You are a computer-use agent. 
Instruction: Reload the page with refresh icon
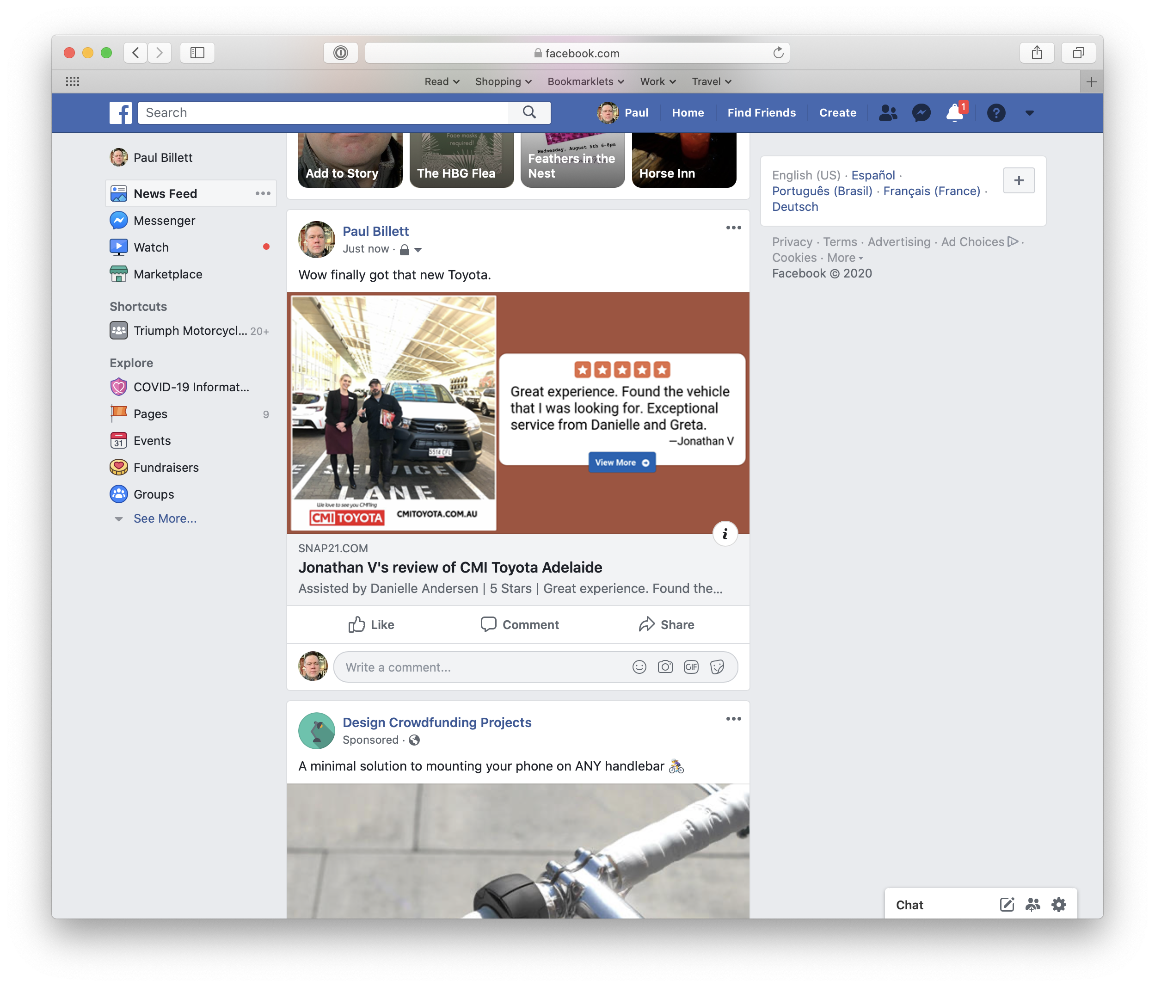(778, 53)
